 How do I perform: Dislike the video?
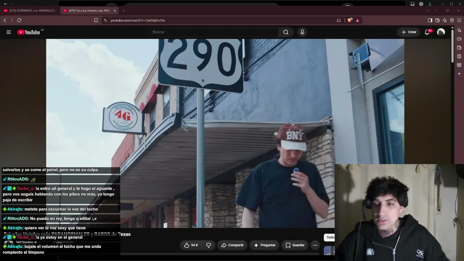pyautogui.click(x=208, y=245)
